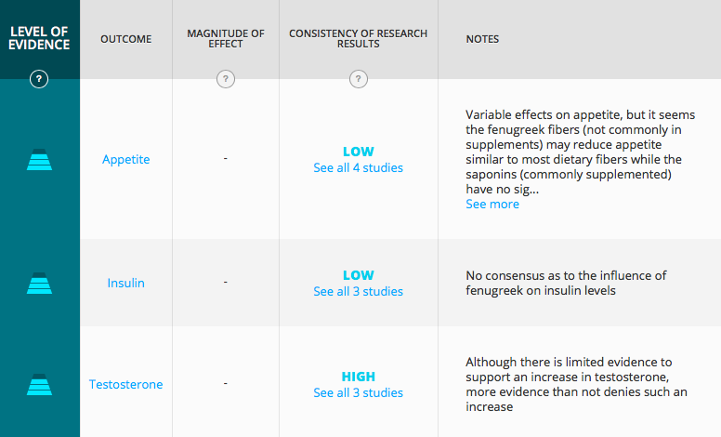This screenshot has height=437, width=721.
Task: Click the Consistency of Research Results header
Action: pyautogui.click(x=359, y=39)
